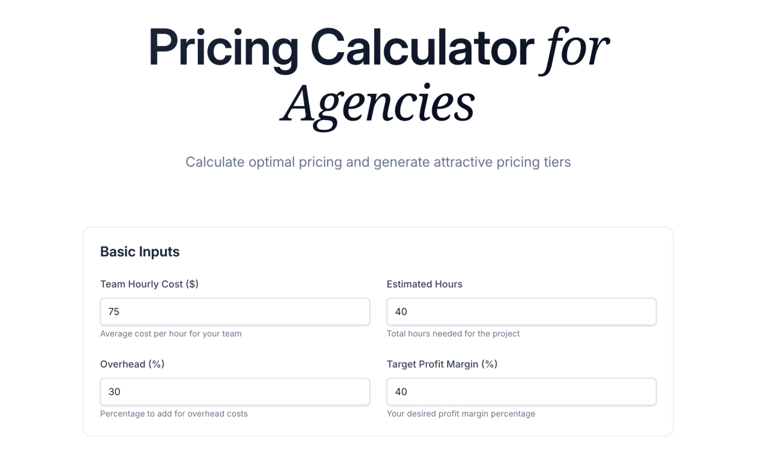Viewport: 765px width, 450px height.
Task: Click the italic word "for" in title
Action: click(x=574, y=48)
